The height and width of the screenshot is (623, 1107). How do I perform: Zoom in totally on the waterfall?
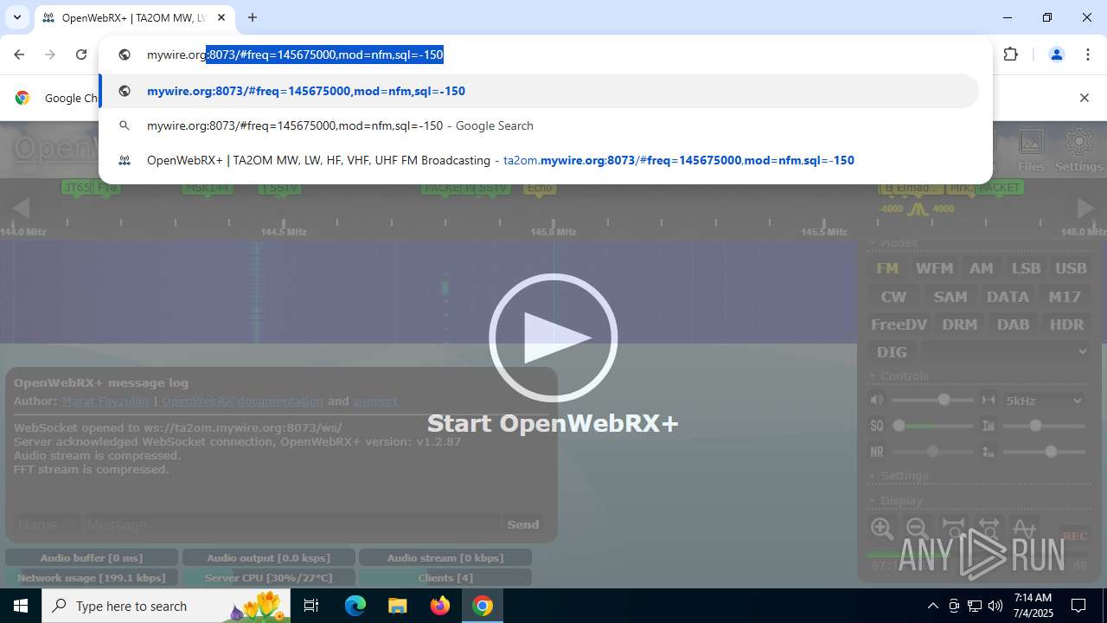tap(952, 529)
